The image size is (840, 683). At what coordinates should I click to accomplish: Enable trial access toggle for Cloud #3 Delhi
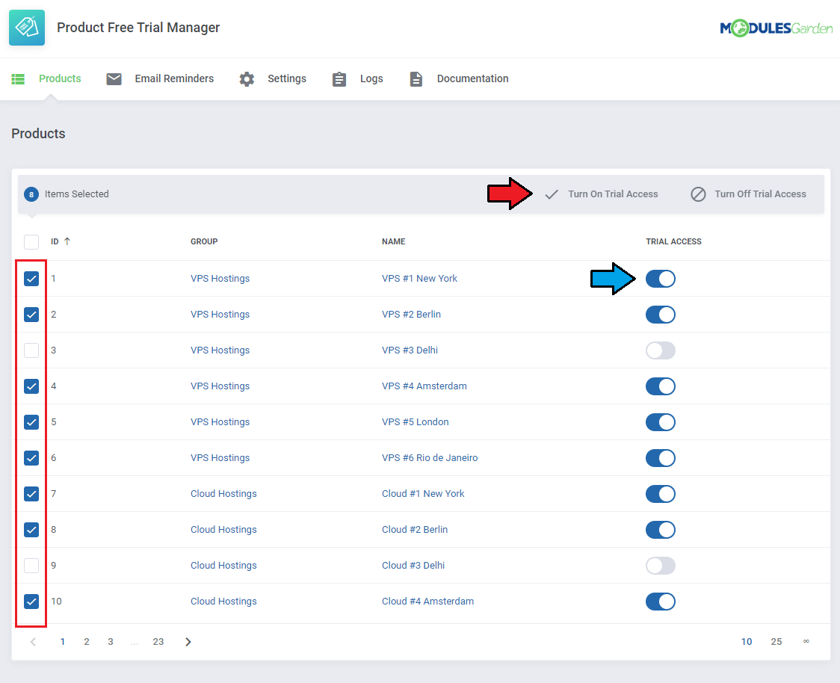(x=661, y=566)
